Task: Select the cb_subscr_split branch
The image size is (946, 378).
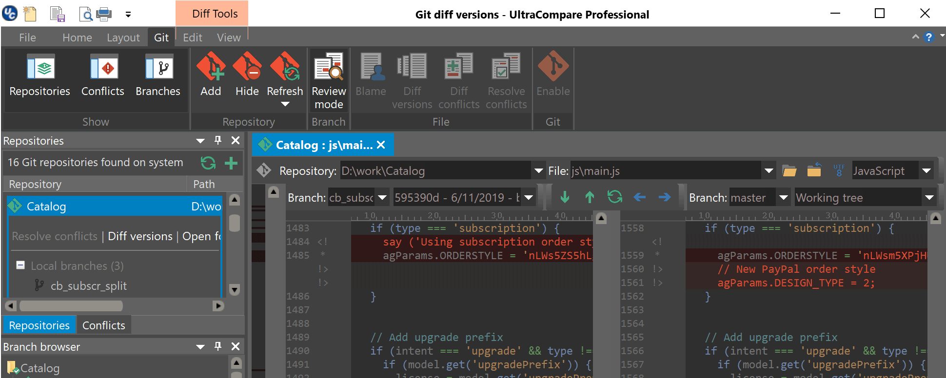Action: coord(88,286)
